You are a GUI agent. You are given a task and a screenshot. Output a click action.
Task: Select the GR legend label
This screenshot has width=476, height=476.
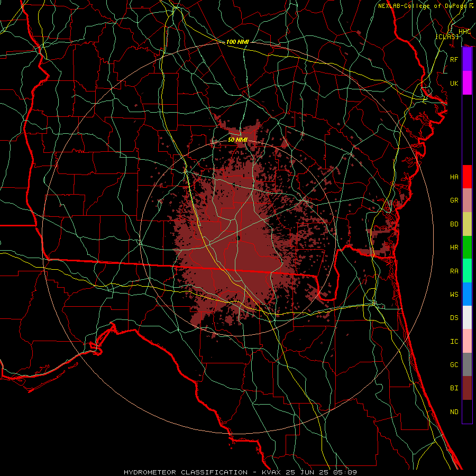tap(454, 200)
